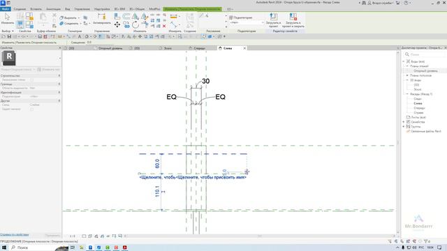Collapse the Планы этажей node
This screenshot has height=251, width=447.
coord(407,66)
